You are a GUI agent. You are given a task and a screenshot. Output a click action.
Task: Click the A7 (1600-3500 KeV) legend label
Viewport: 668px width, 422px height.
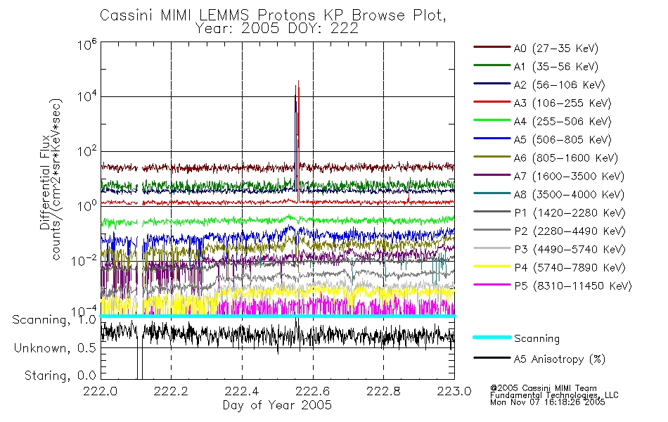coord(569,176)
